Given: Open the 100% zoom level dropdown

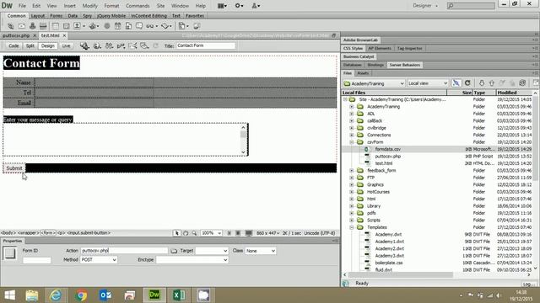Looking at the screenshot, I should coord(211,233).
